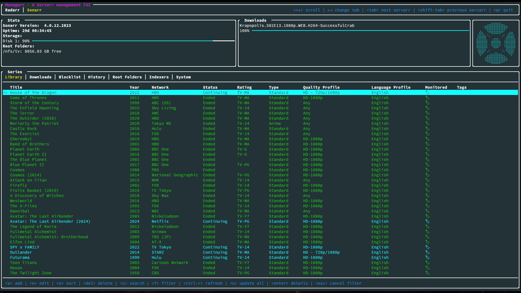Toggle the monitored icon for Westworld
The image size is (521, 293).
[428, 201]
